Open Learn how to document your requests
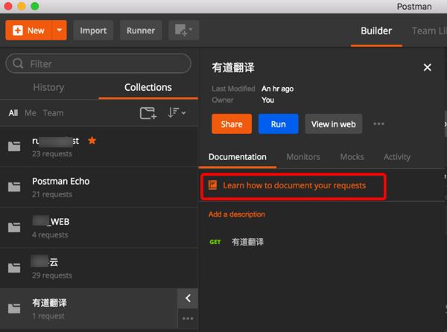 pyautogui.click(x=294, y=185)
